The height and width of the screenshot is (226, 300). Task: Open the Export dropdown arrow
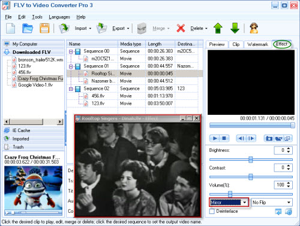tap(128, 29)
